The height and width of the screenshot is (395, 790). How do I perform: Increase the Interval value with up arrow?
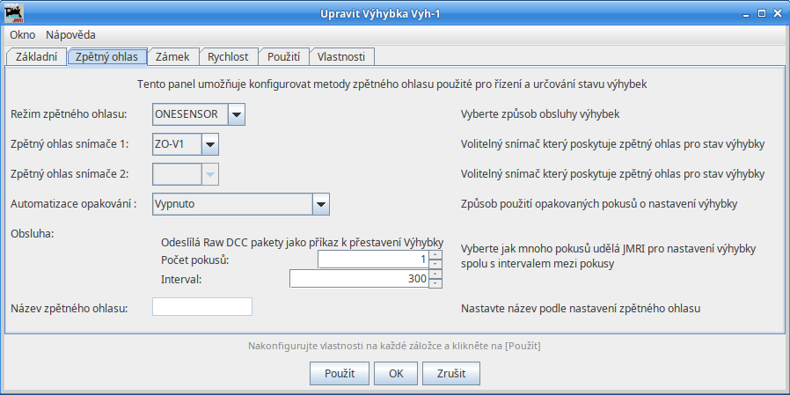tap(435, 274)
